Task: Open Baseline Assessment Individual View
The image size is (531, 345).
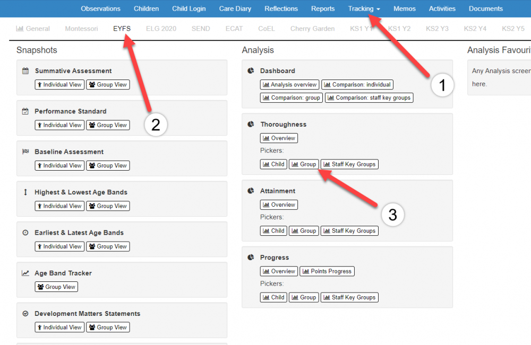Action: [59, 165]
